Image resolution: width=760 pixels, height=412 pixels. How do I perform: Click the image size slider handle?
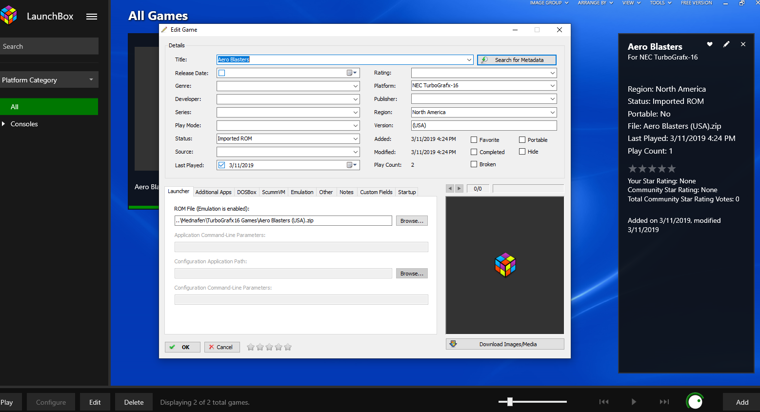coord(510,402)
